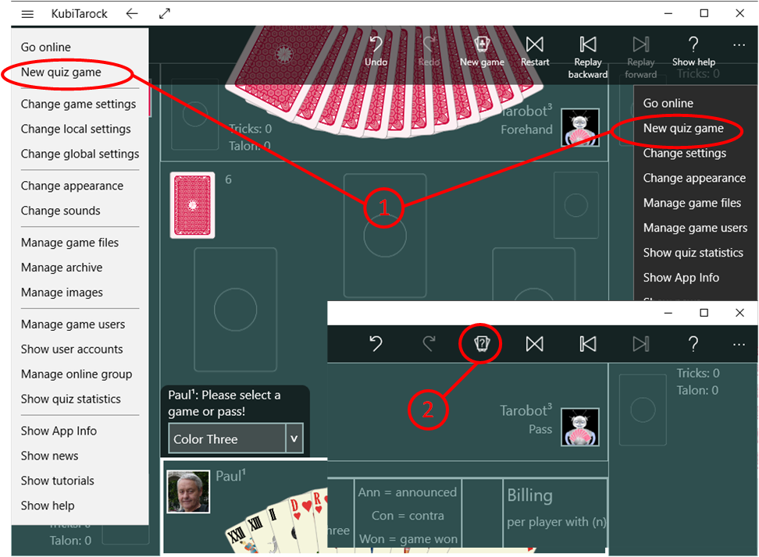Click the back arrow next to KubiTarock
Image resolution: width=759 pixels, height=557 pixels.
132,13
